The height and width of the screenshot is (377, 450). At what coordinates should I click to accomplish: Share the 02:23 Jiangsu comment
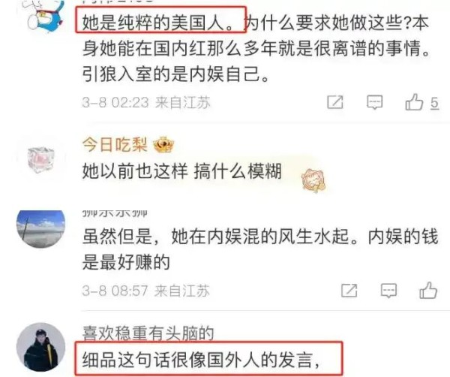[x=335, y=102]
